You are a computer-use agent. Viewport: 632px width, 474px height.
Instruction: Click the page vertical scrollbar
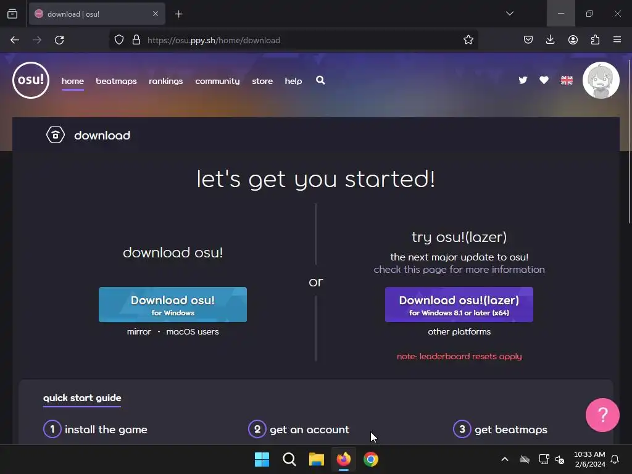(629, 141)
